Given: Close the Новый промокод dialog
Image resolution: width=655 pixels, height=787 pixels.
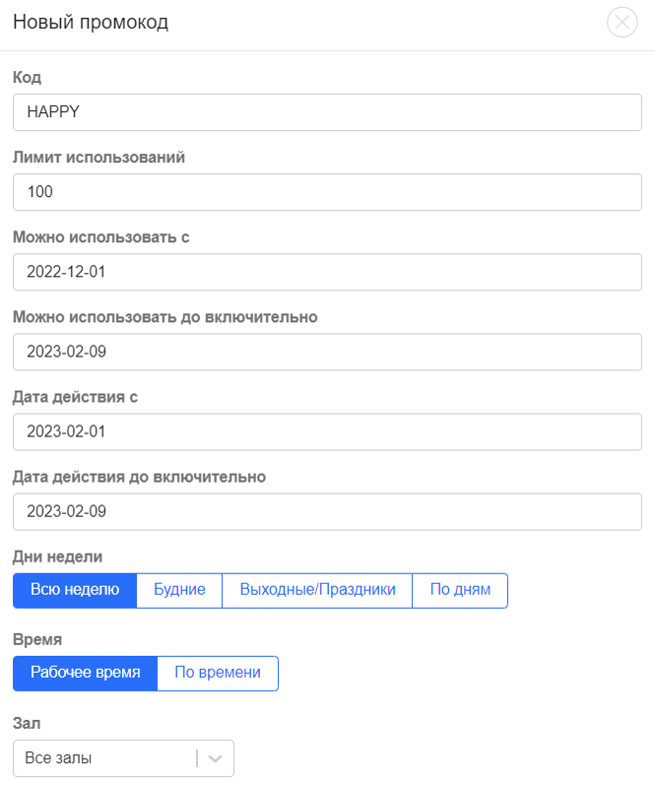Looking at the screenshot, I should pos(622,22).
